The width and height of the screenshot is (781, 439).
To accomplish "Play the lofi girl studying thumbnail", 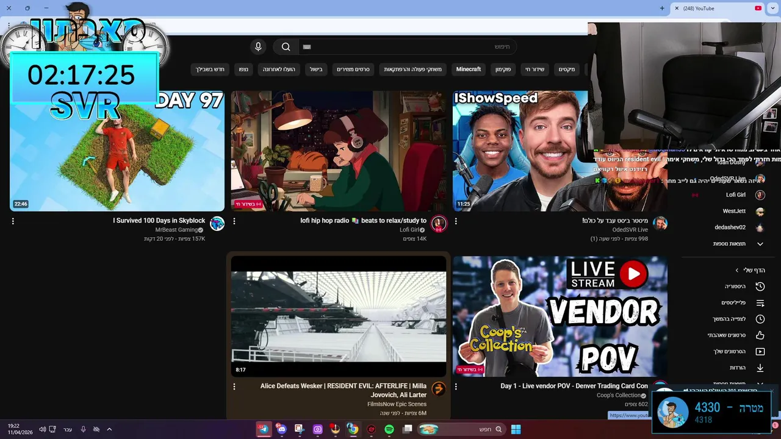I will (339, 151).
